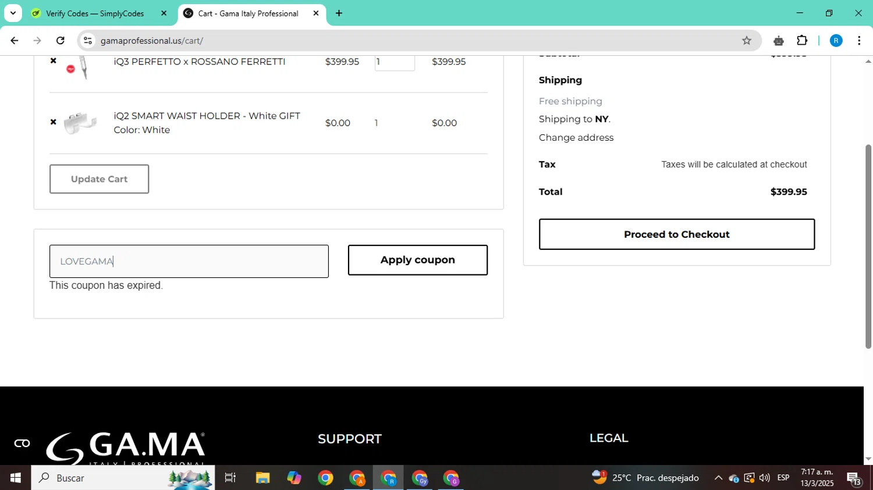Switch ESP keyboard language indicator
Screen dimensions: 873x490
pyautogui.click(x=783, y=478)
